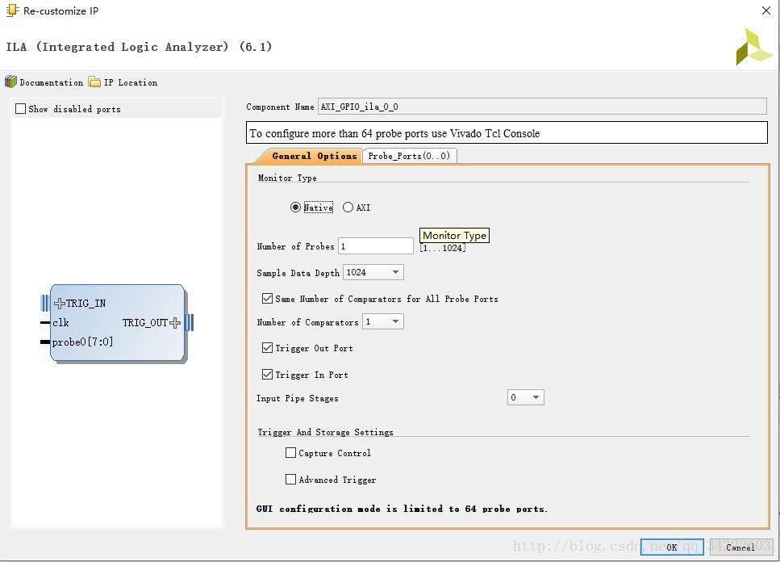
Task: Open the Sample Data Depth dropdown
Action: [x=373, y=272]
